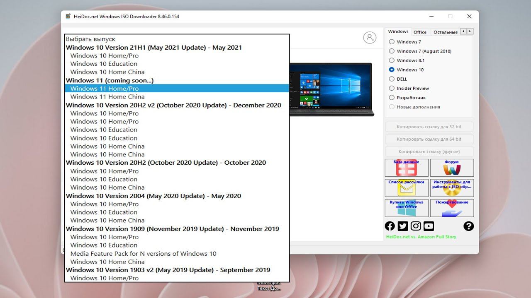
Task: Pick Windows 10 Home/Pro under Version 21H1
Action: [177, 55]
